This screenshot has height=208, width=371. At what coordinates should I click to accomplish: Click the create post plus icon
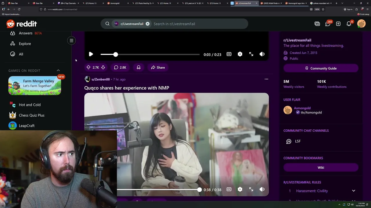point(338,24)
